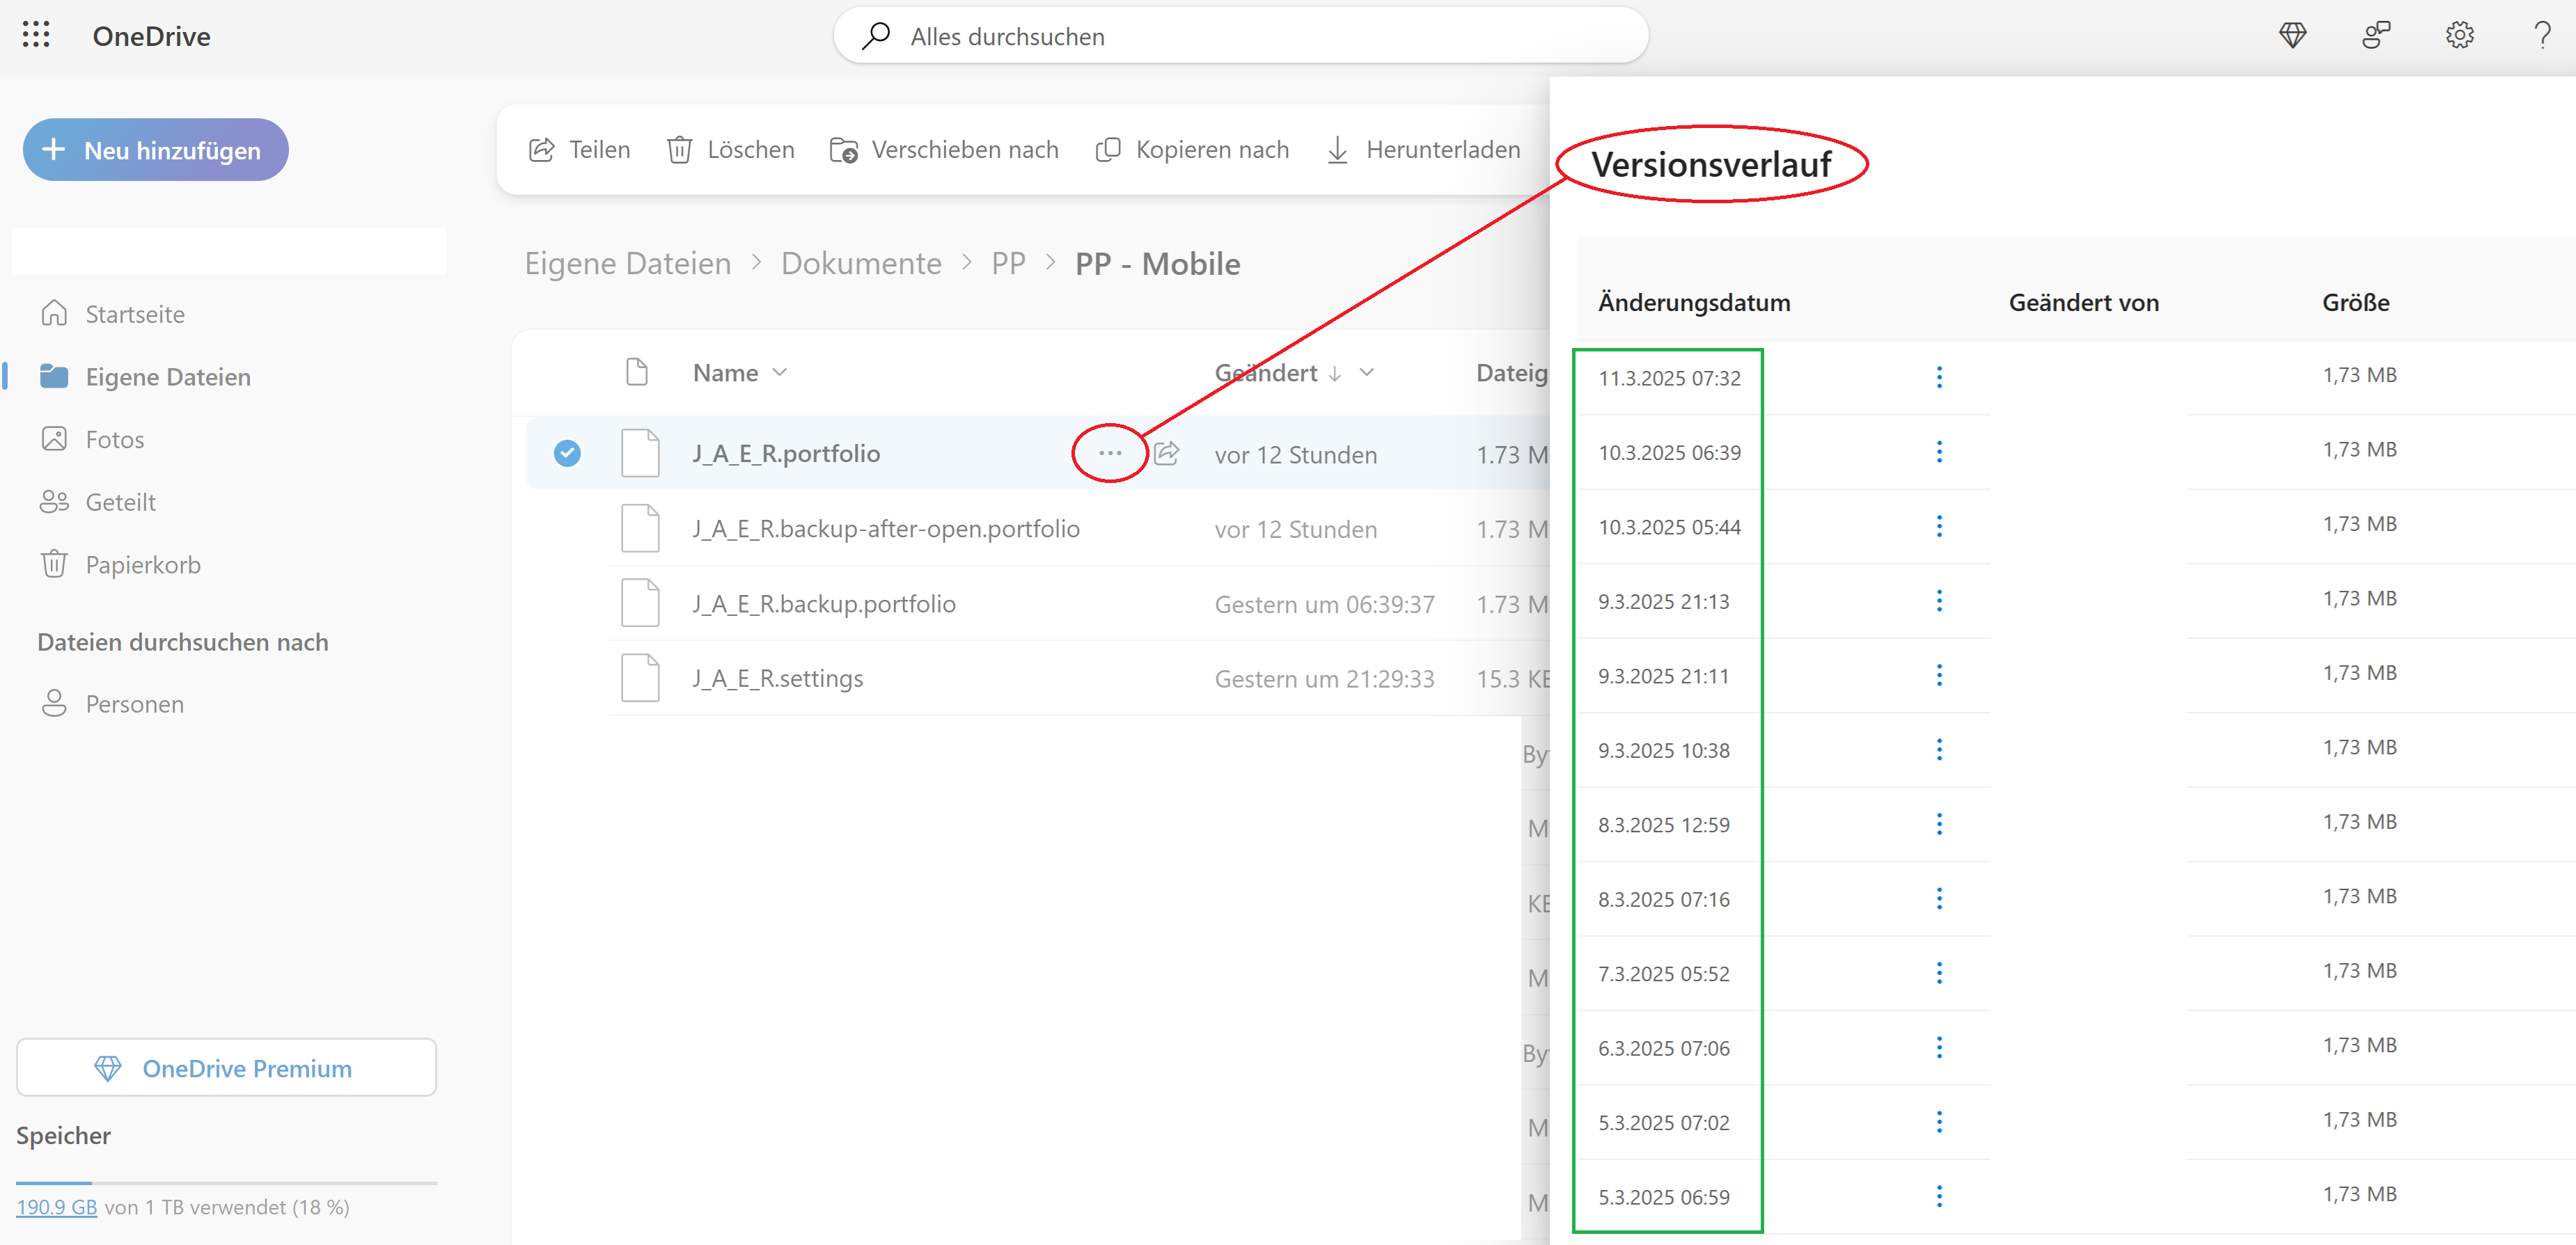
Task: Select version dated 10.3.2025 06:39
Action: 1669,452
